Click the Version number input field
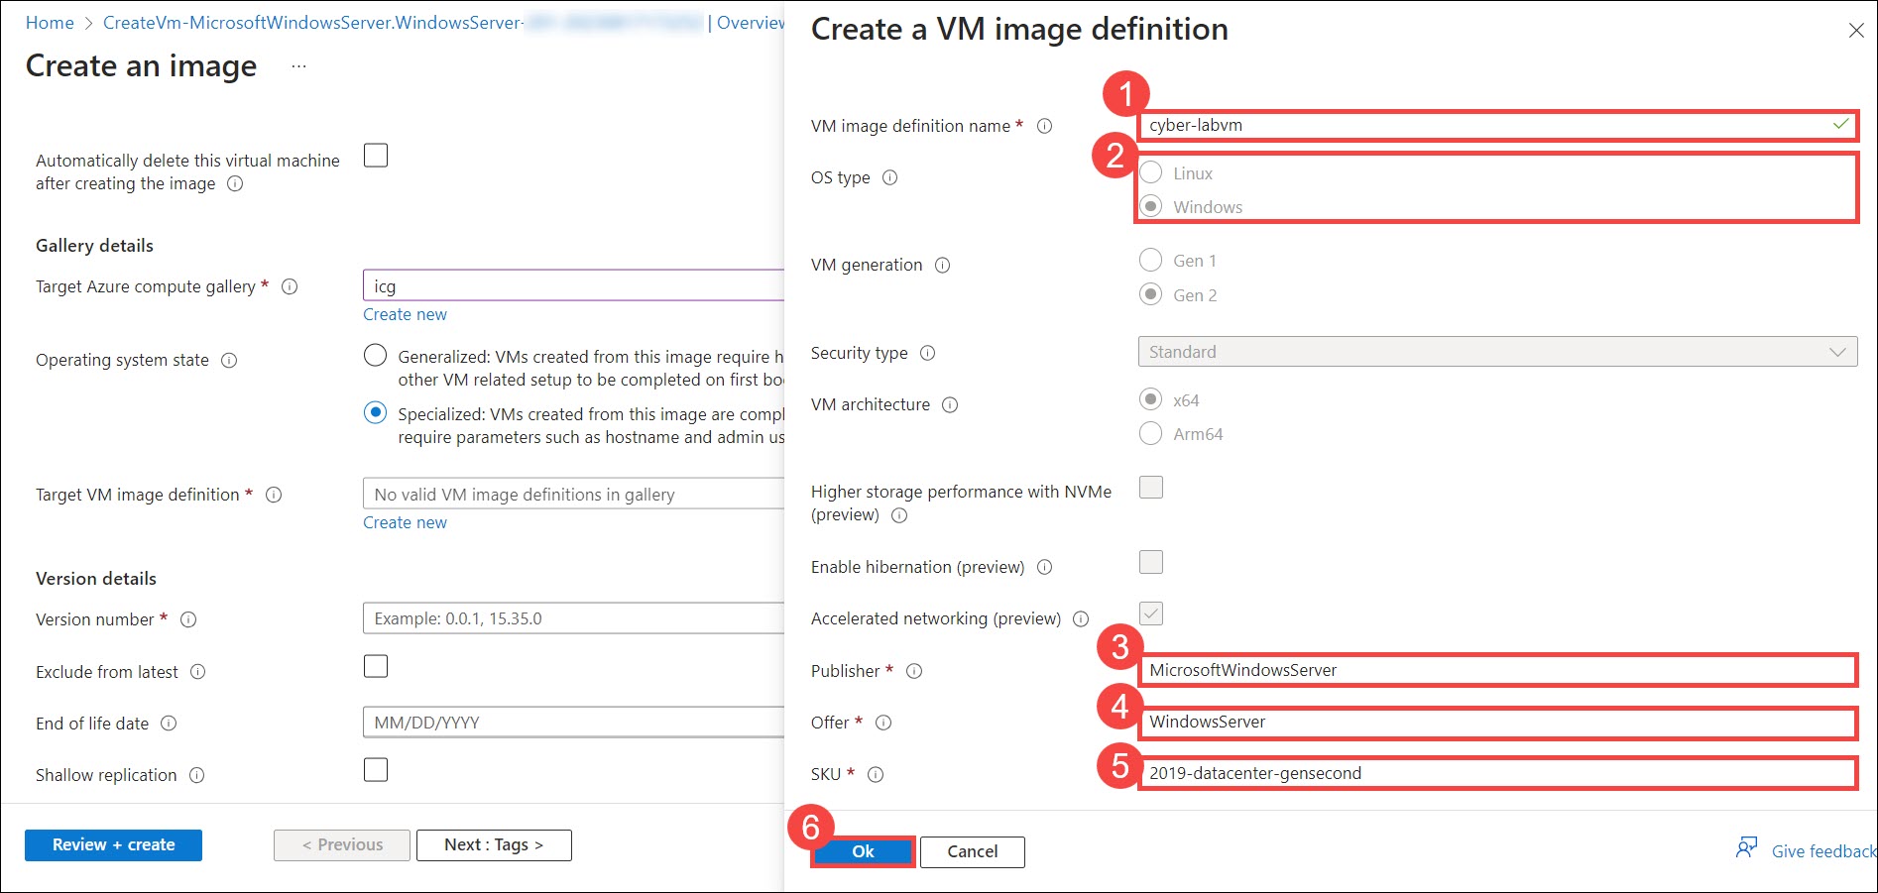Screen dimensions: 1878x893 click(573, 618)
